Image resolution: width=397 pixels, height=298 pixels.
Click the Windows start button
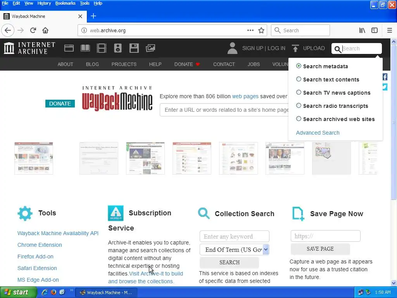pos(18,292)
